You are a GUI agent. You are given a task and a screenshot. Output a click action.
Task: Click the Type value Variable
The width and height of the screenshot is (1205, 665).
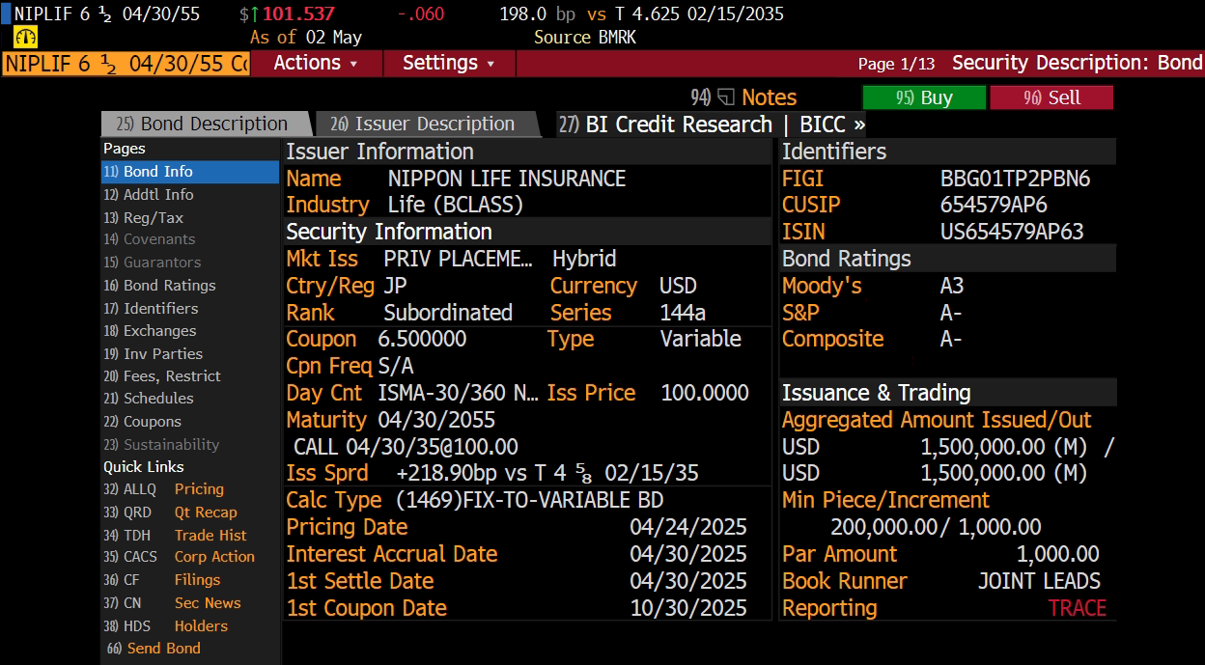tap(701, 339)
